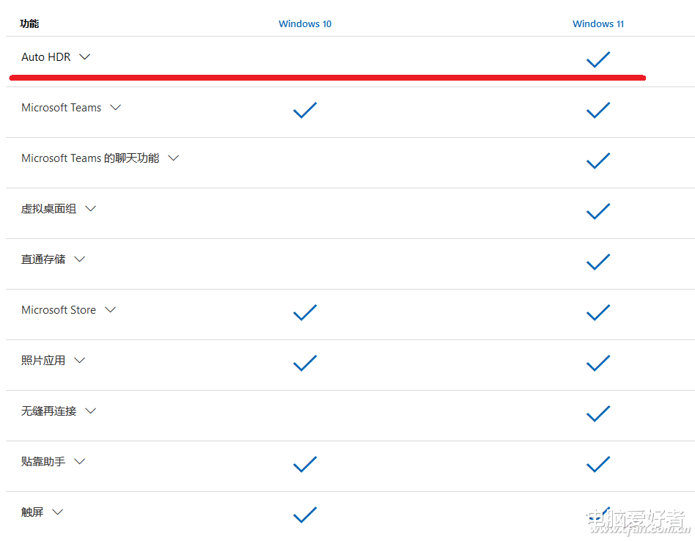Expand the 照片应用 chevron
695x541 pixels.
click(x=79, y=361)
